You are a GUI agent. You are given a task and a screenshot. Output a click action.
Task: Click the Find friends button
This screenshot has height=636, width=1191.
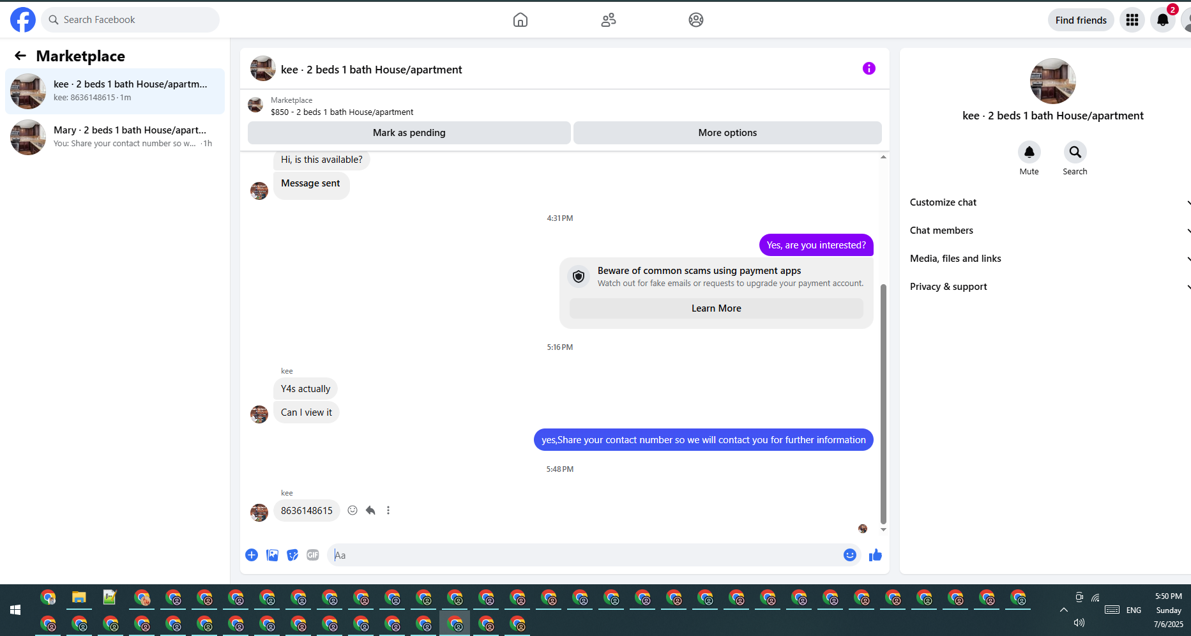coord(1081,20)
